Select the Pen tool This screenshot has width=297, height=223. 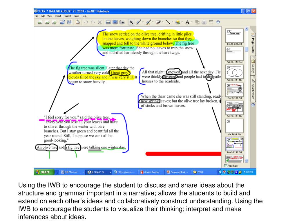[x=139, y=22]
